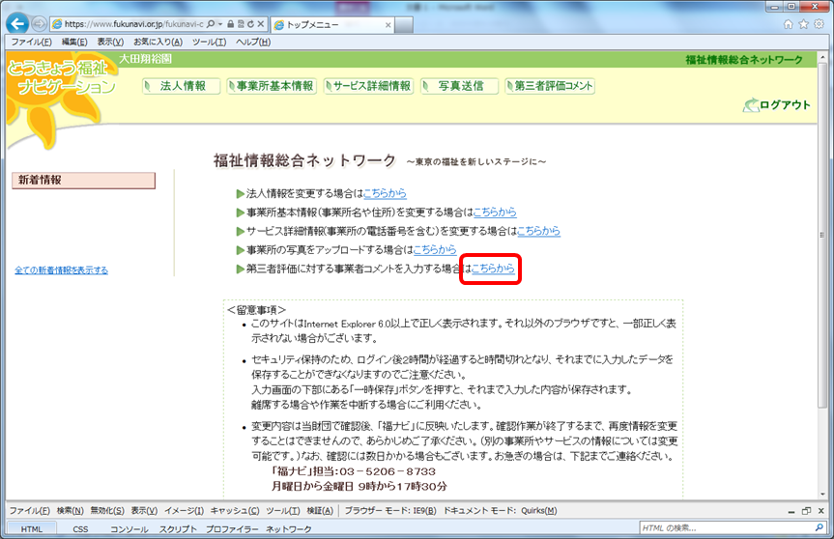Click こちらから link for photo upload
The image size is (834, 539).
435,249
